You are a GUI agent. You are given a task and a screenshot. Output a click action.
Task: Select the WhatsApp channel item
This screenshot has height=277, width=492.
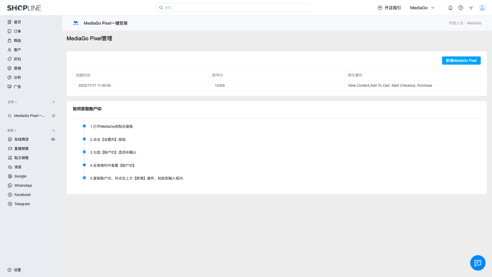pyautogui.click(x=23, y=185)
